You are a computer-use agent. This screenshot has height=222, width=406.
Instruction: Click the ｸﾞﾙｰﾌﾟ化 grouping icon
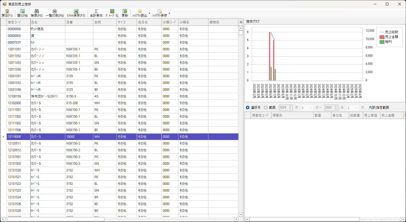pyautogui.click(x=112, y=11)
